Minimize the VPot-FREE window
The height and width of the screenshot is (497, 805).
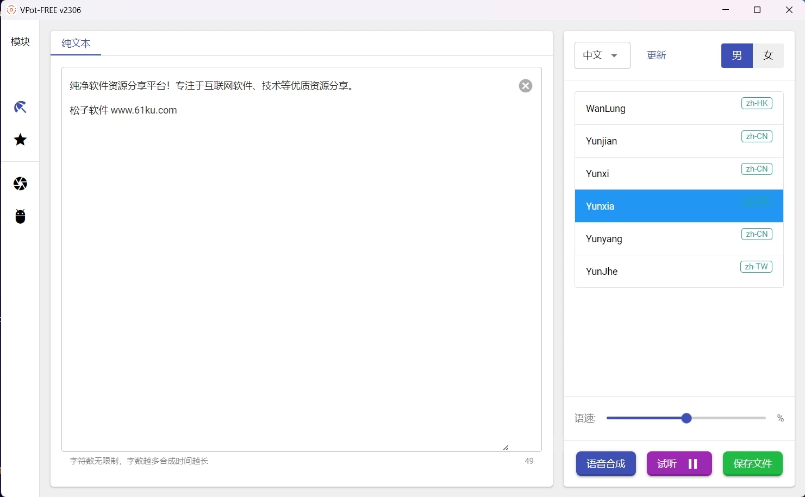click(x=726, y=10)
